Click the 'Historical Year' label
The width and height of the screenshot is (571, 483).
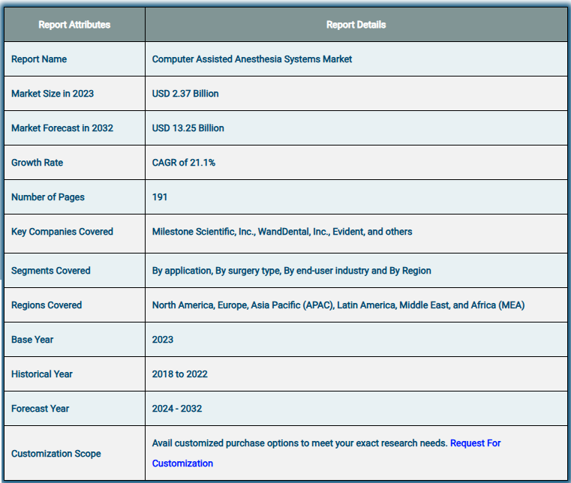click(x=42, y=374)
